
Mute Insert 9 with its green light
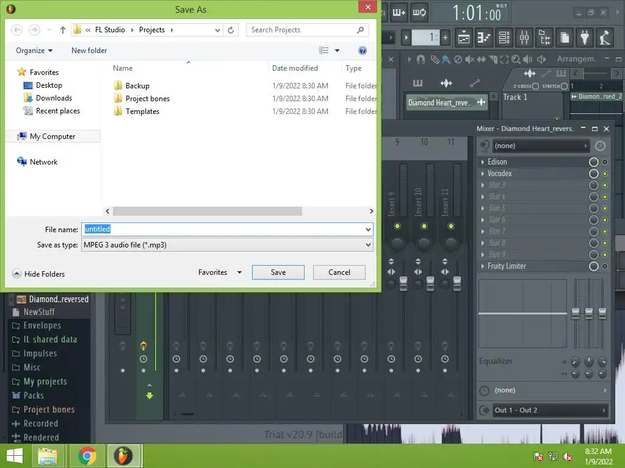click(397, 226)
